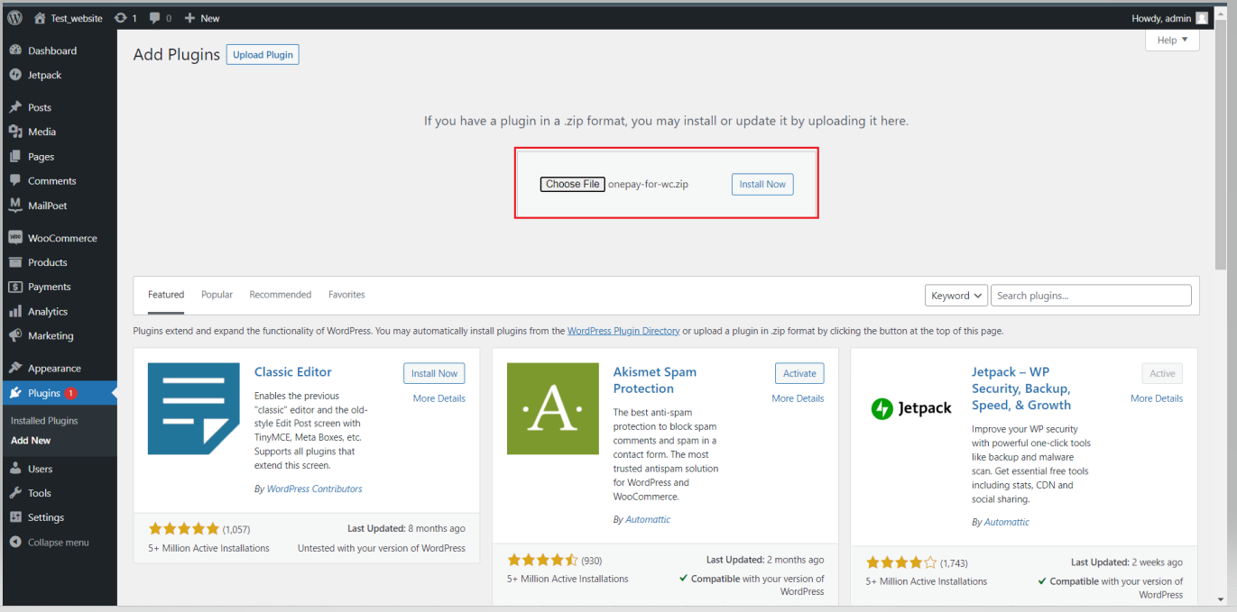Click the WordPress logo icon in admin bar
Image resolution: width=1237 pixels, height=612 pixels.
(x=14, y=18)
